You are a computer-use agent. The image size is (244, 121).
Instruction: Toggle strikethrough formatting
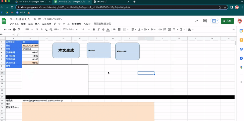point(103,29)
